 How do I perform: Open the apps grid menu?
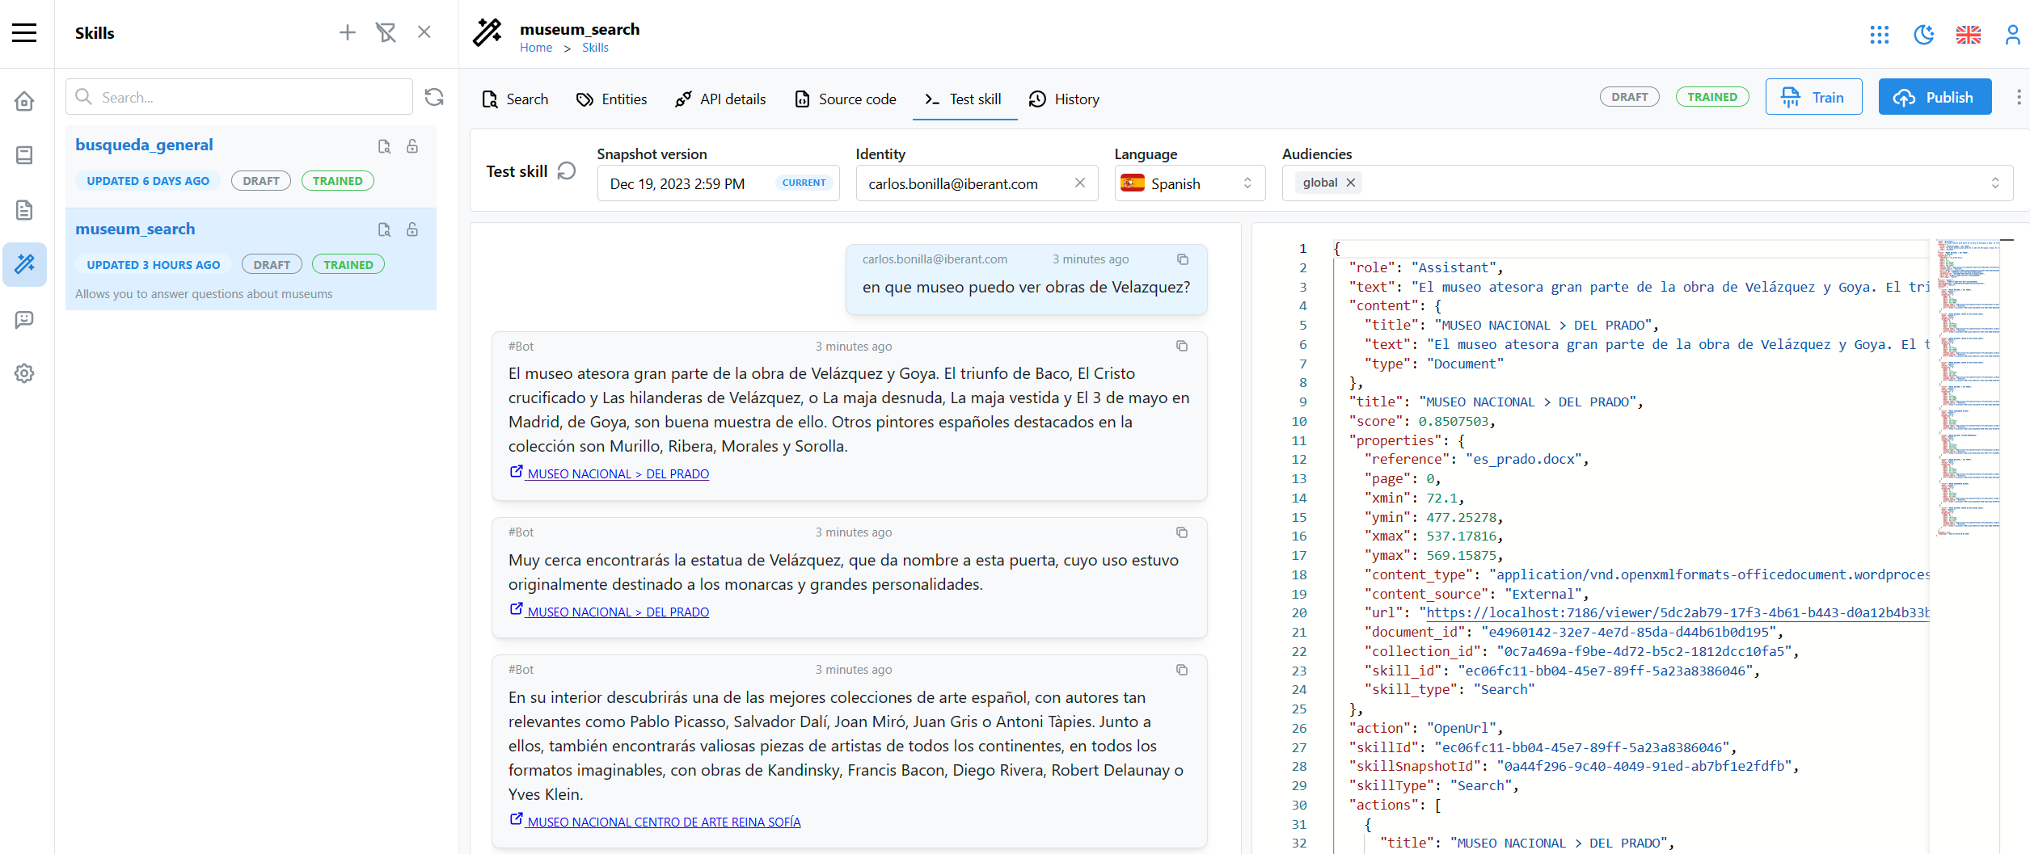coord(1880,34)
